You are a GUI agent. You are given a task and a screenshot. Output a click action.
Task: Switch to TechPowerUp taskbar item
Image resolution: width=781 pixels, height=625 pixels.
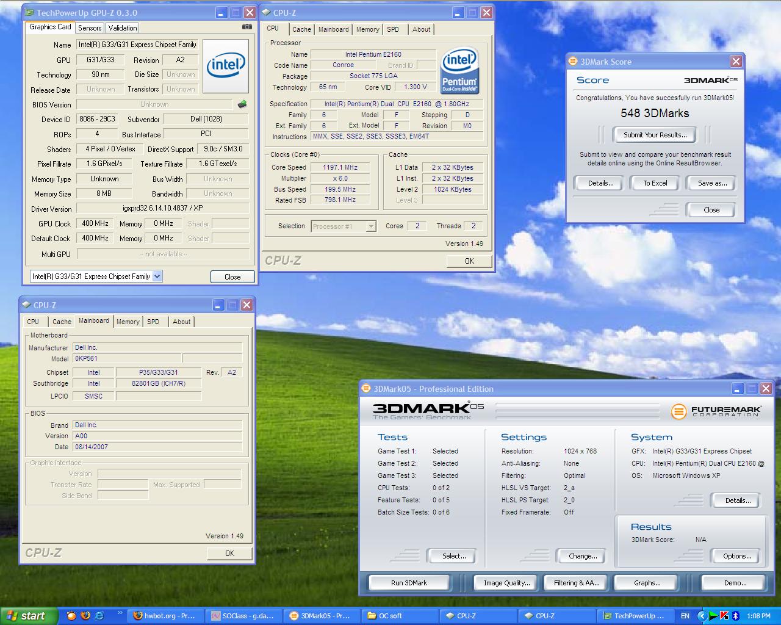635,616
